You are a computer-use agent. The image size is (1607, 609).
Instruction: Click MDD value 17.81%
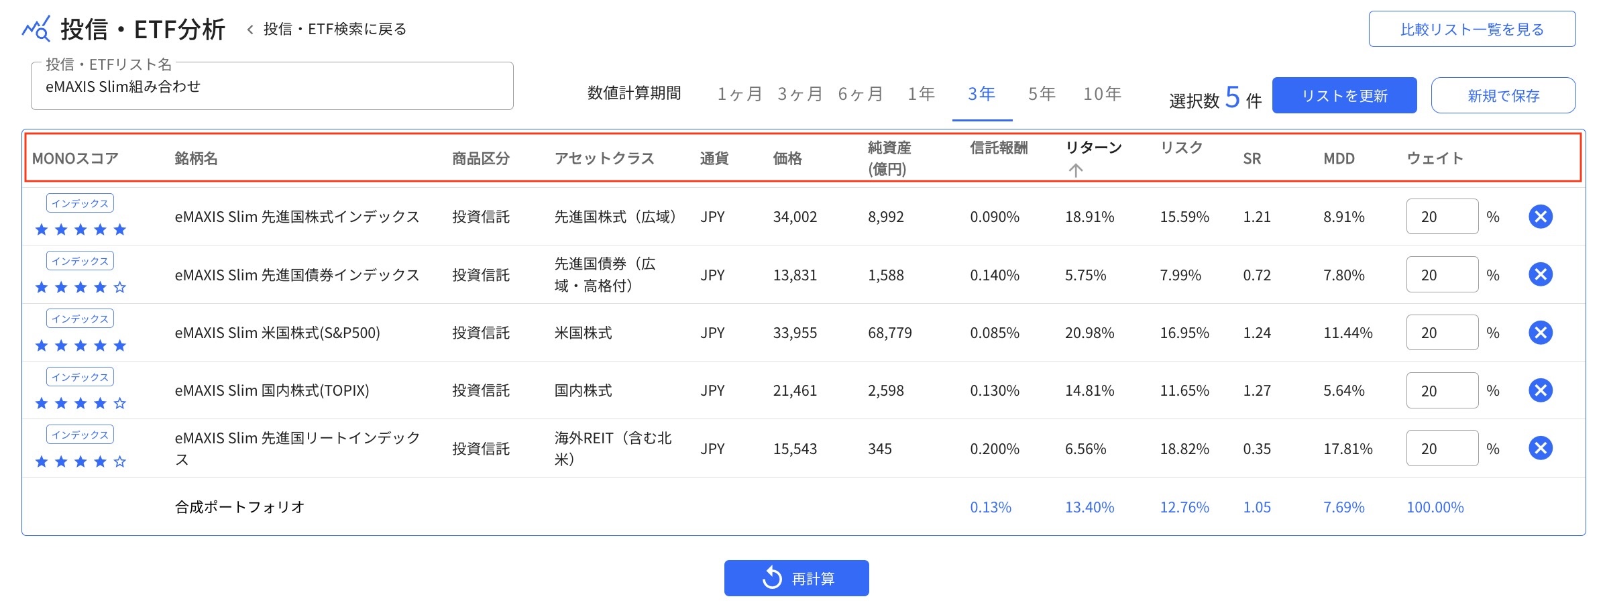tap(1348, 449)
